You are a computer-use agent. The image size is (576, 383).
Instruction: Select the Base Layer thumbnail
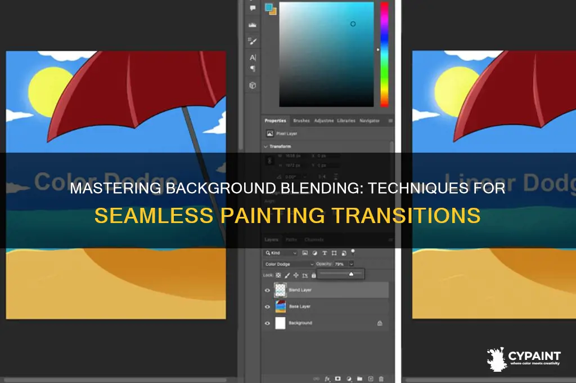(x=280, y=306)
